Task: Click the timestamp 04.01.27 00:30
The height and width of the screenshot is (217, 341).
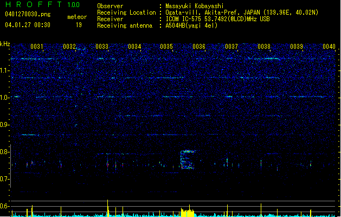Action: click(28, 25)
